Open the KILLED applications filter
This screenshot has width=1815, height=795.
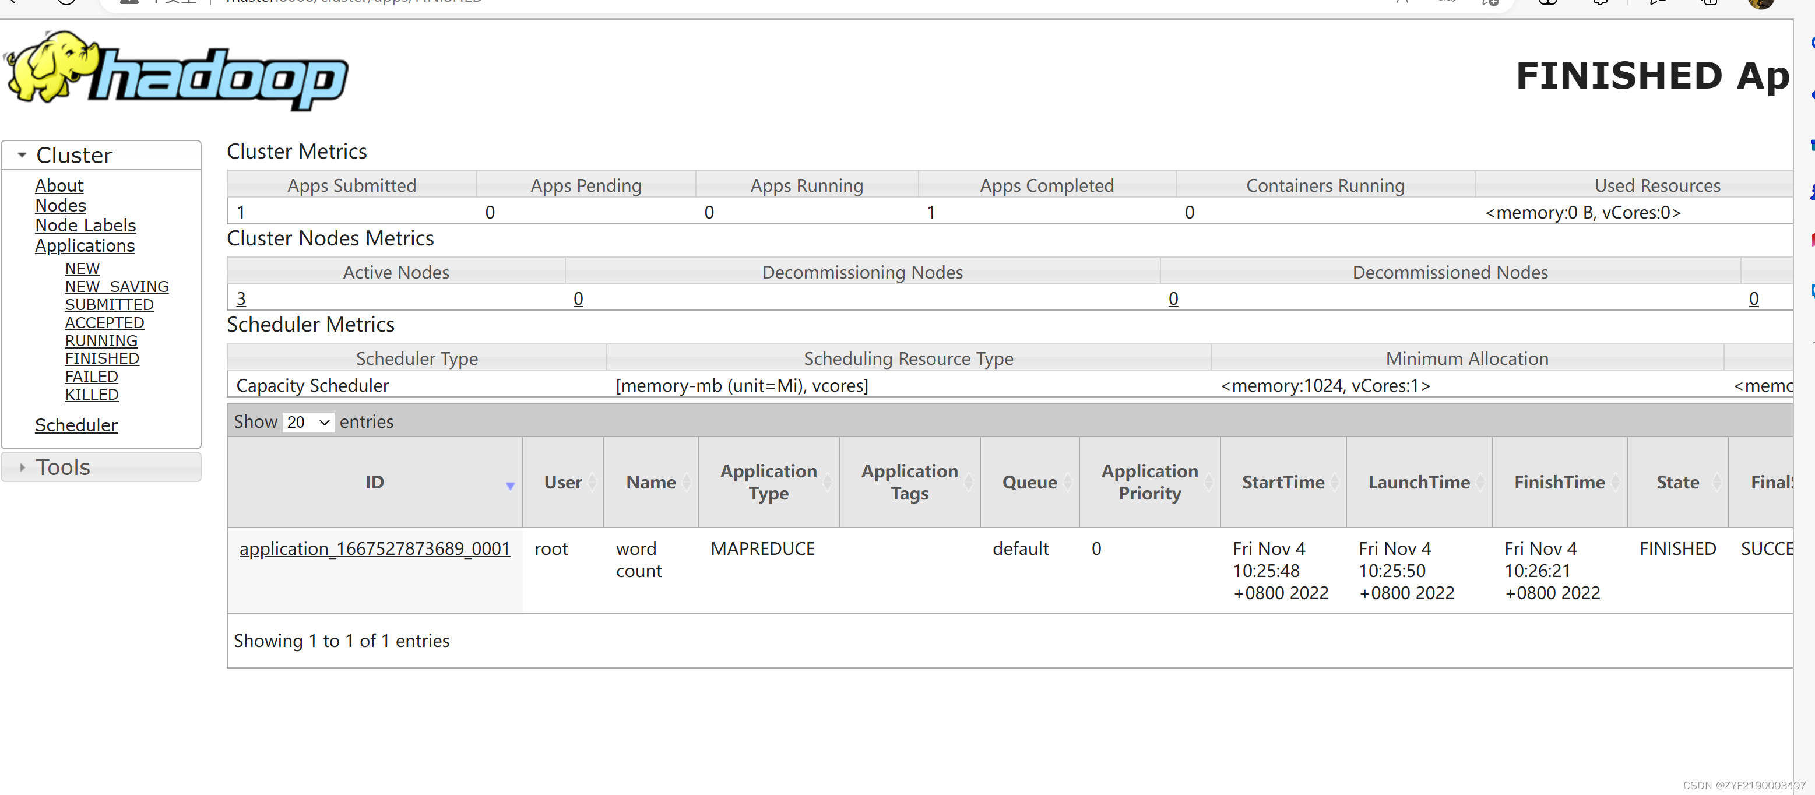(92, 395)
